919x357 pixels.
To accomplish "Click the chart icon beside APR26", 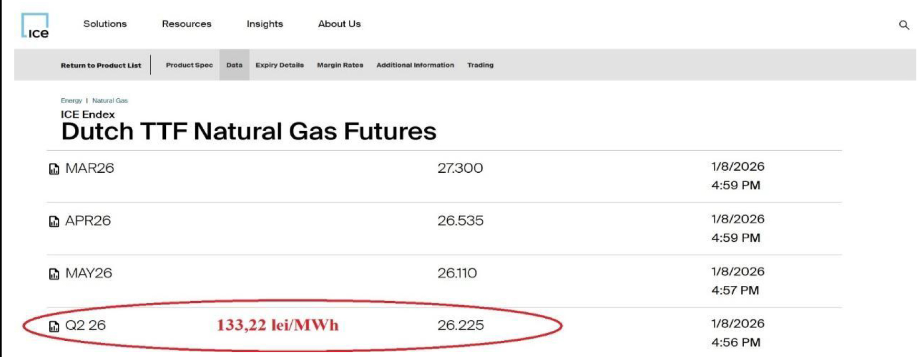I will coord(54,221).
